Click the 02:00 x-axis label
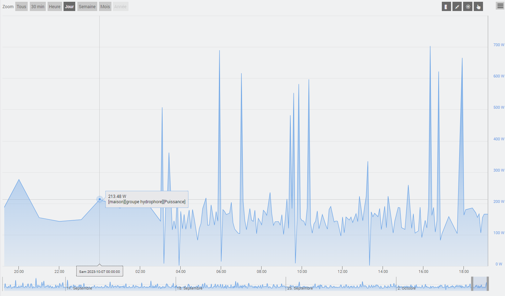 (x=140, y=271)
